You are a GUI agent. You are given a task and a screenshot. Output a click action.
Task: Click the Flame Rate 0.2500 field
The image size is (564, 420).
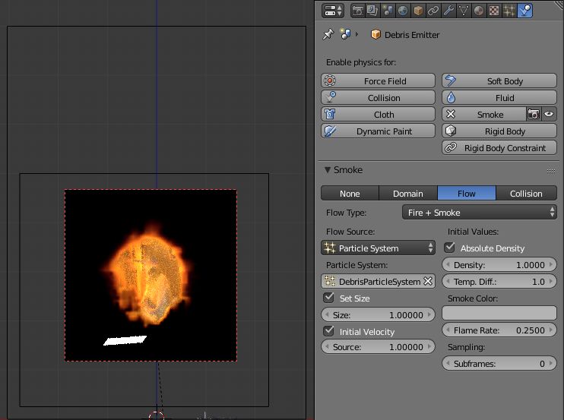click(x=499, y=330)
